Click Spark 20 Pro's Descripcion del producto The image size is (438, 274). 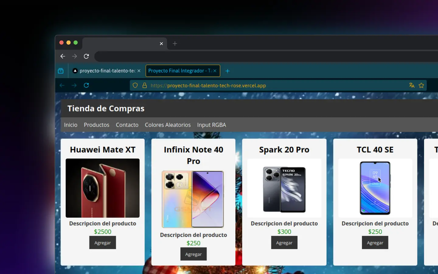[284, 223]
